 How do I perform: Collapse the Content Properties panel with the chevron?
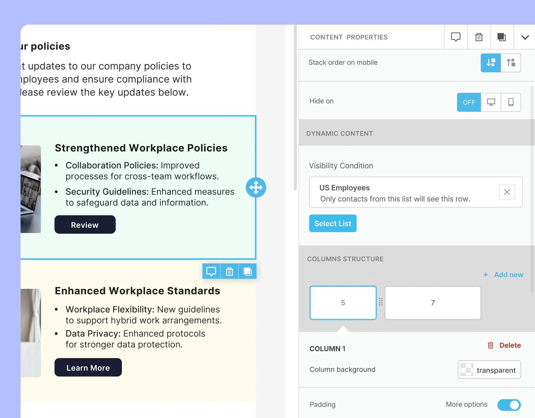pyautogui.click(x=525, y=37)
